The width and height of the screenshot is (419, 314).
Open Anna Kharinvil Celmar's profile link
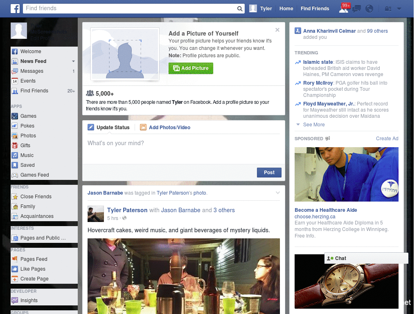point(329,31)
